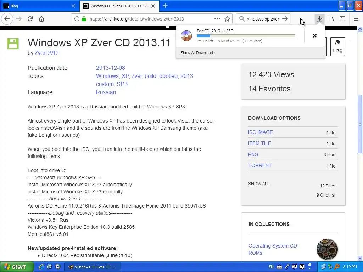The height and width of the screenshot is (272, 363).
Task: Open the 2013-12-08 publication date link
Action: (x=111, y=68)
